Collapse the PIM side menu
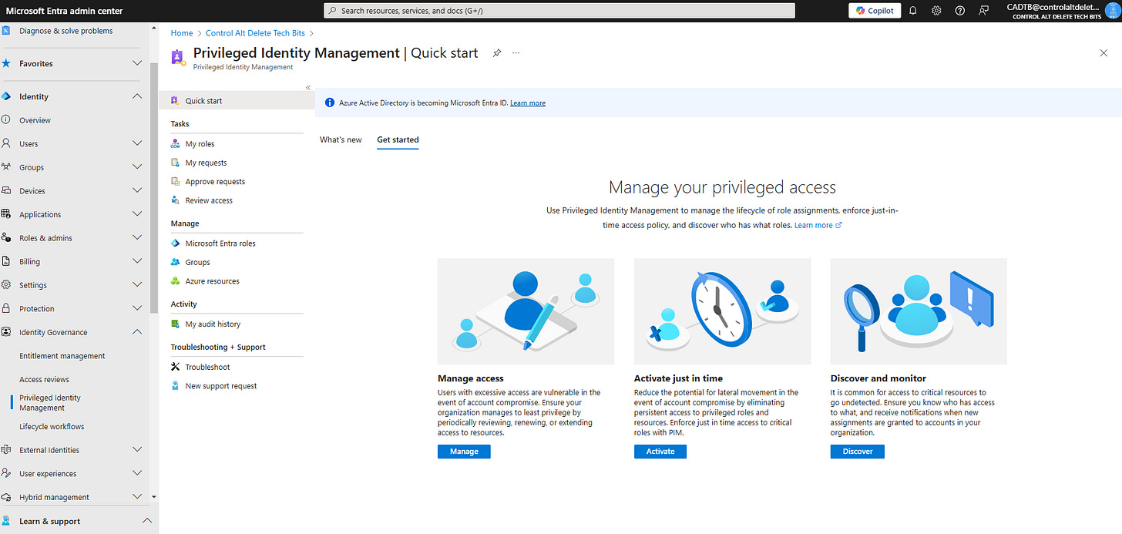 (308, 87)
